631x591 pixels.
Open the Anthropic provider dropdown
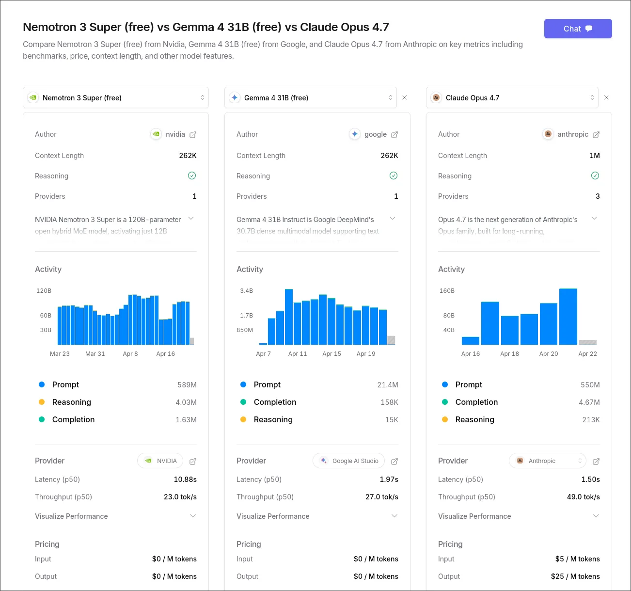tap(547, 461)
